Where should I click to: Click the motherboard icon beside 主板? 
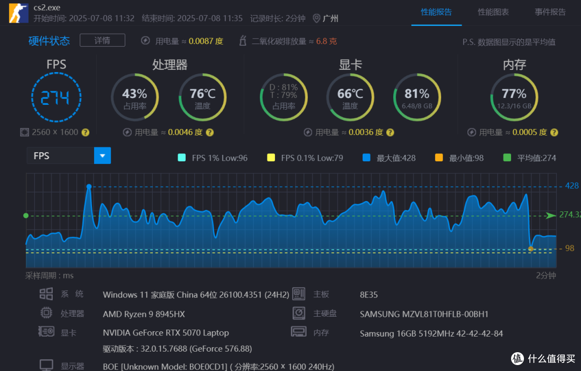click(299, 294)
